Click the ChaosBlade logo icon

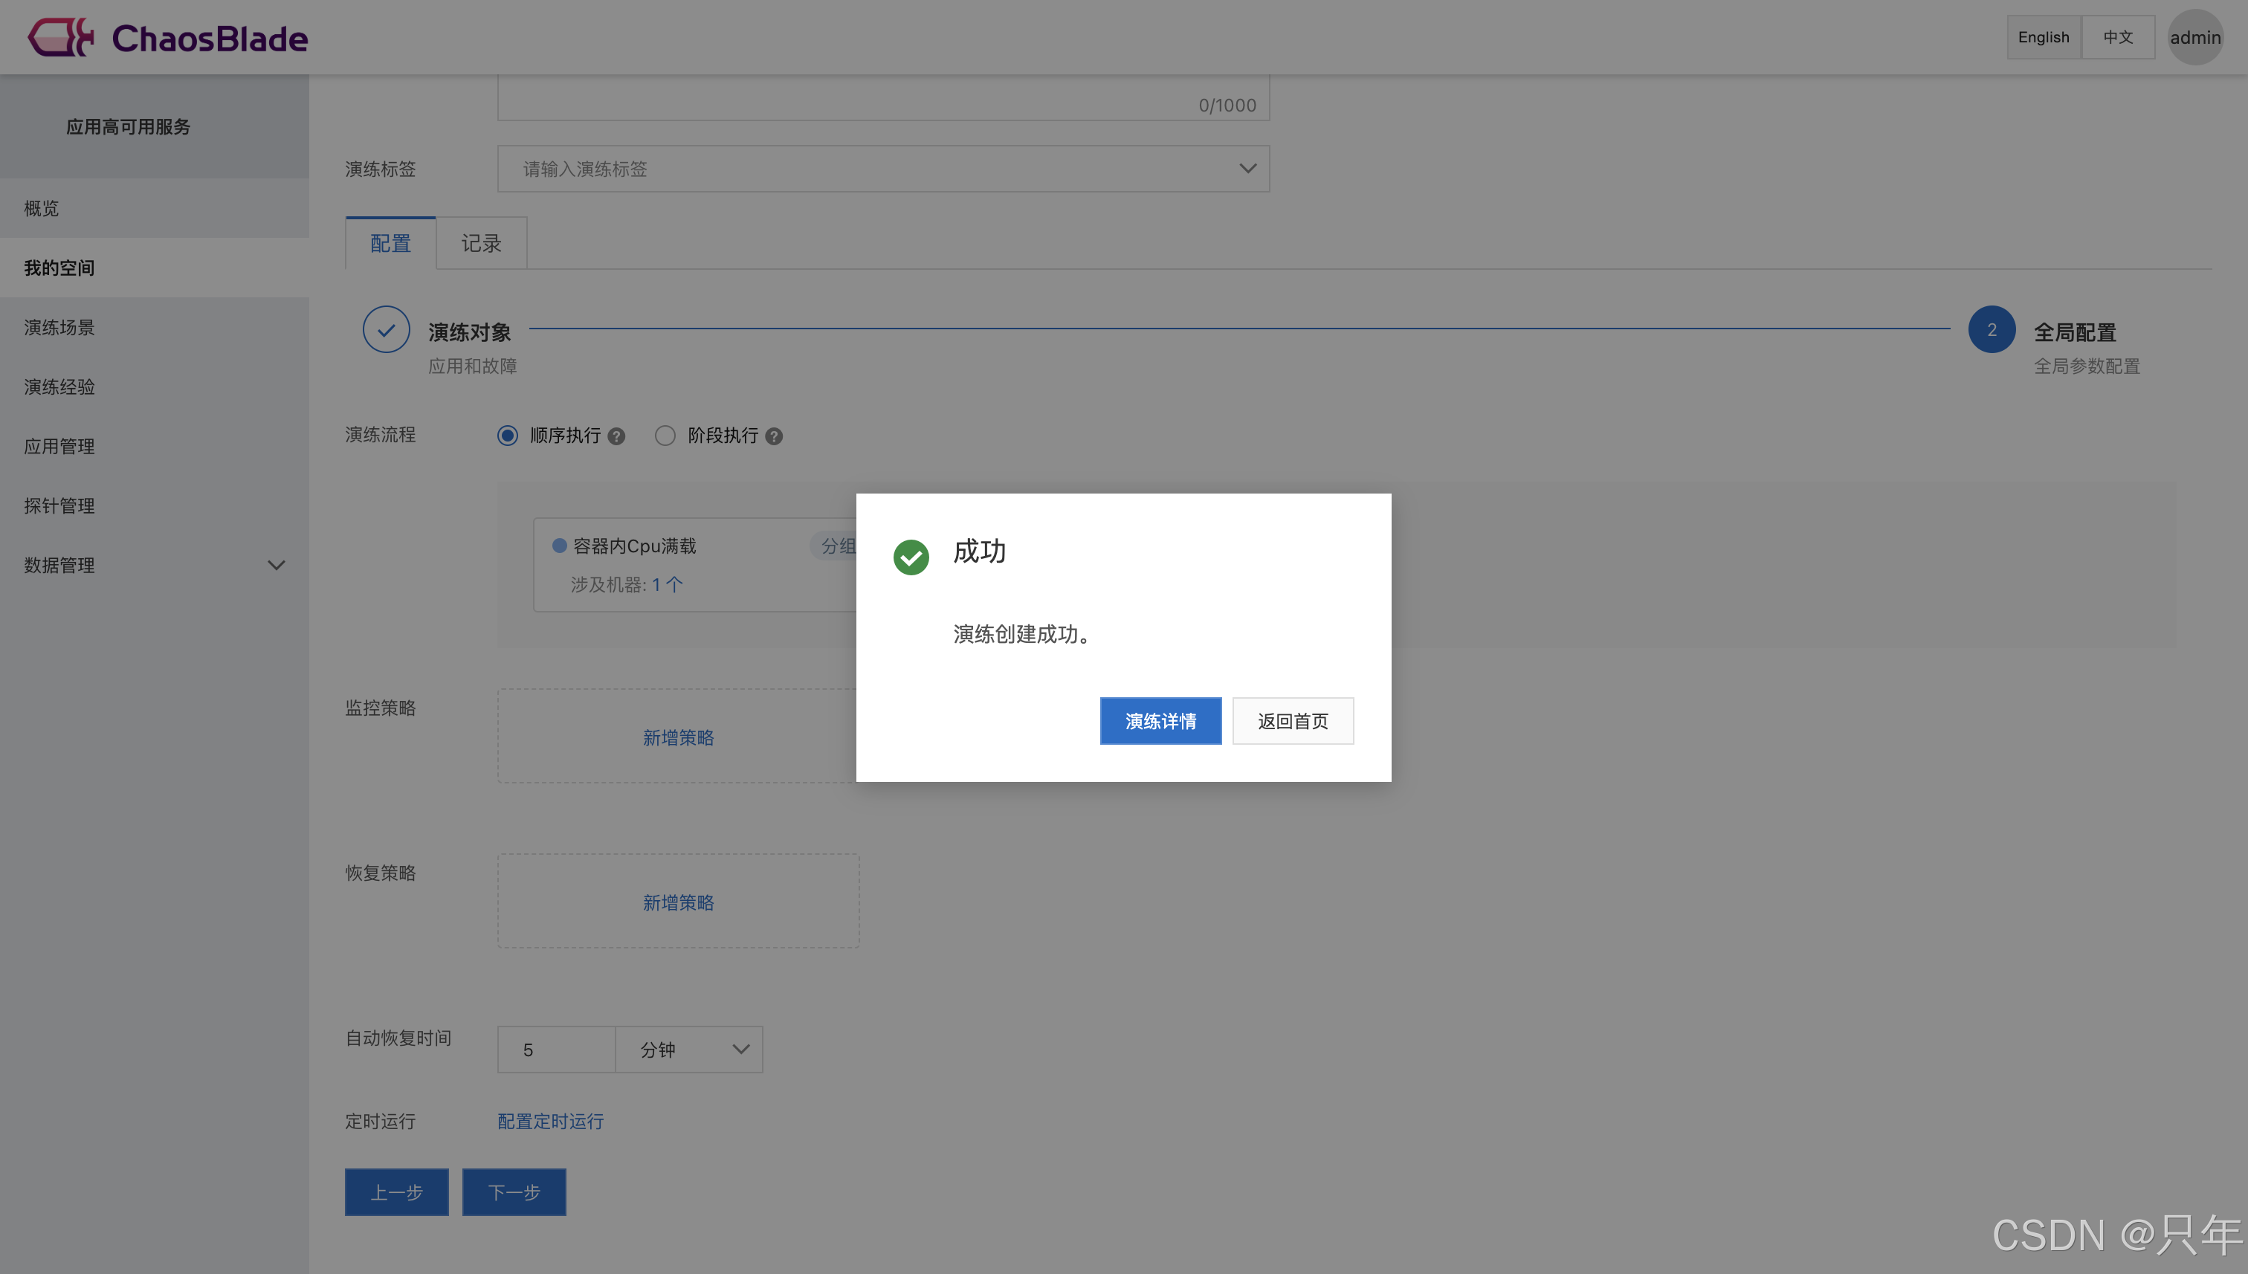[x=59, y=36]
